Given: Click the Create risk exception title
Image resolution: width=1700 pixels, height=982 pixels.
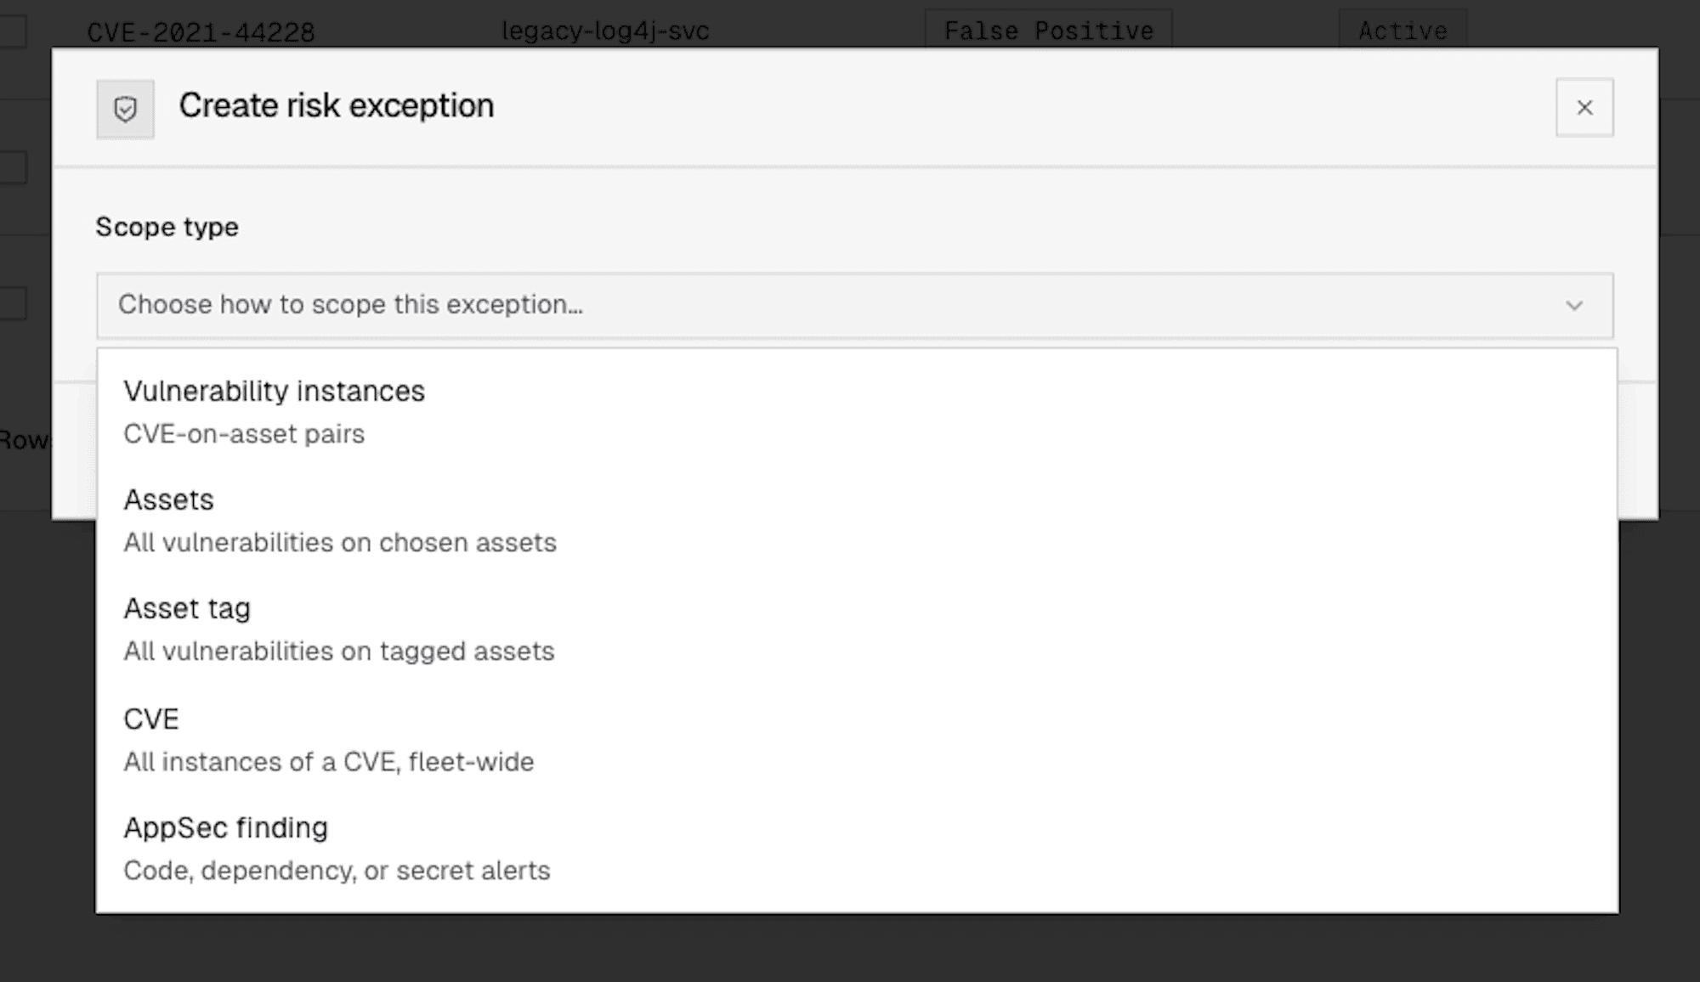Looking at the screenshot, I should coord(336,106).
